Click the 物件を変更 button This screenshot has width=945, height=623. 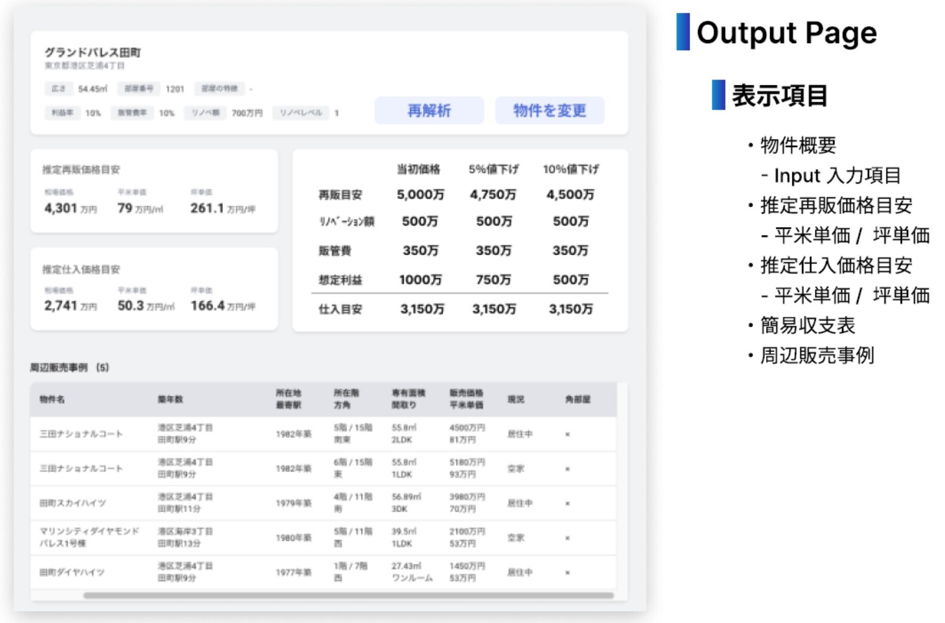pos(549,111)
